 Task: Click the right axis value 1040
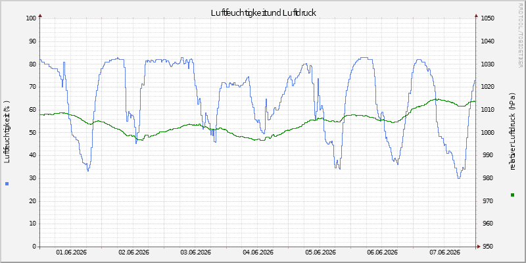pyautogui.click(x=487, y=41)
